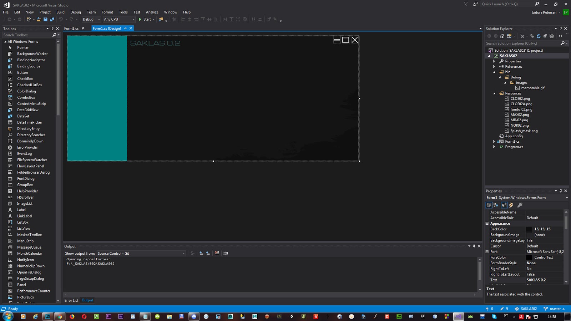Click the Home icon in Solution Explorer toolbar

coord(502,36)
